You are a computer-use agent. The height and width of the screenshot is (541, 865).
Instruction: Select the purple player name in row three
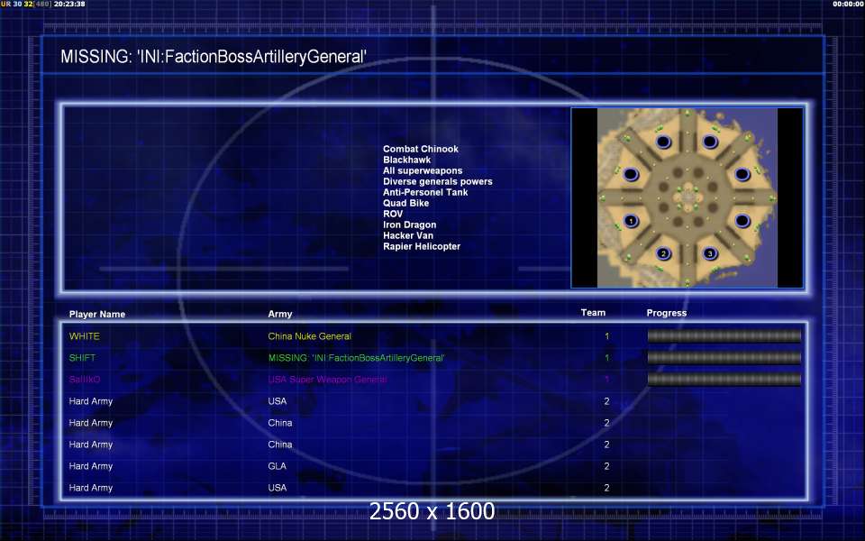(85, 380)
